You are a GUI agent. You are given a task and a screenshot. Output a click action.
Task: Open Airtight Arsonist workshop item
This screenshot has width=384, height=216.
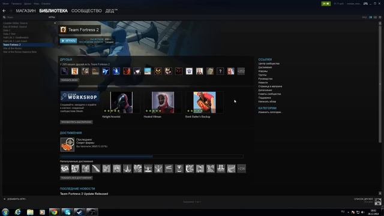(121, 103)
